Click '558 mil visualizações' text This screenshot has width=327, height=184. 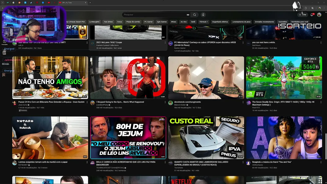[x=105, y=108]
